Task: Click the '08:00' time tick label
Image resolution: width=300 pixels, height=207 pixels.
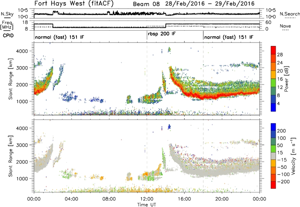Action: click(x=109, y=199)
